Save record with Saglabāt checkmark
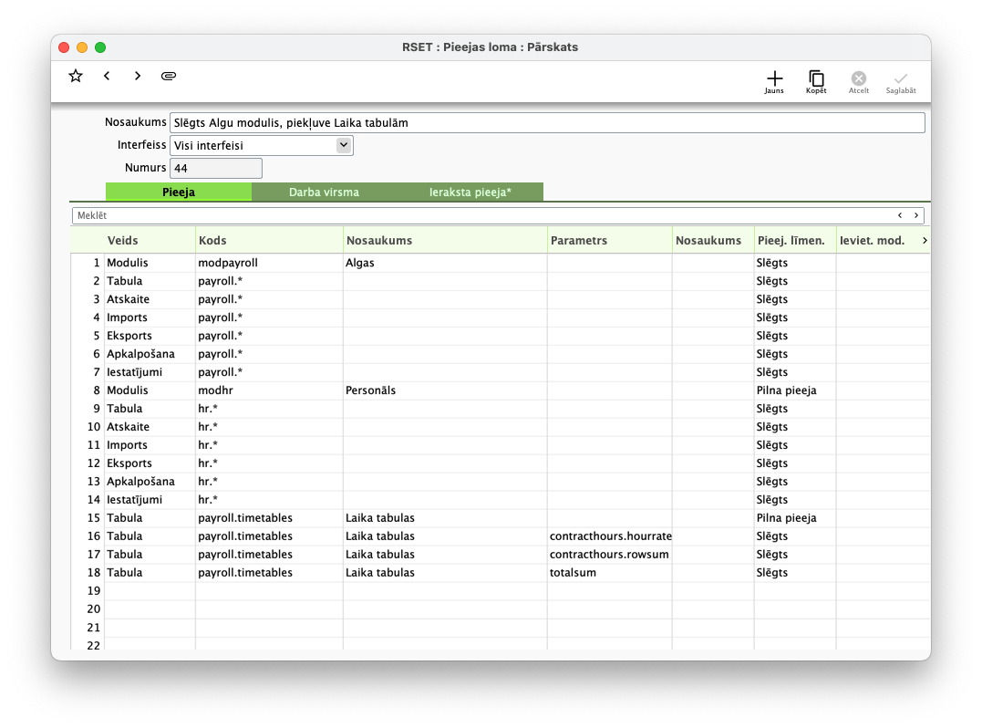Viewport: 982px width, 728px height. (901, 81)
